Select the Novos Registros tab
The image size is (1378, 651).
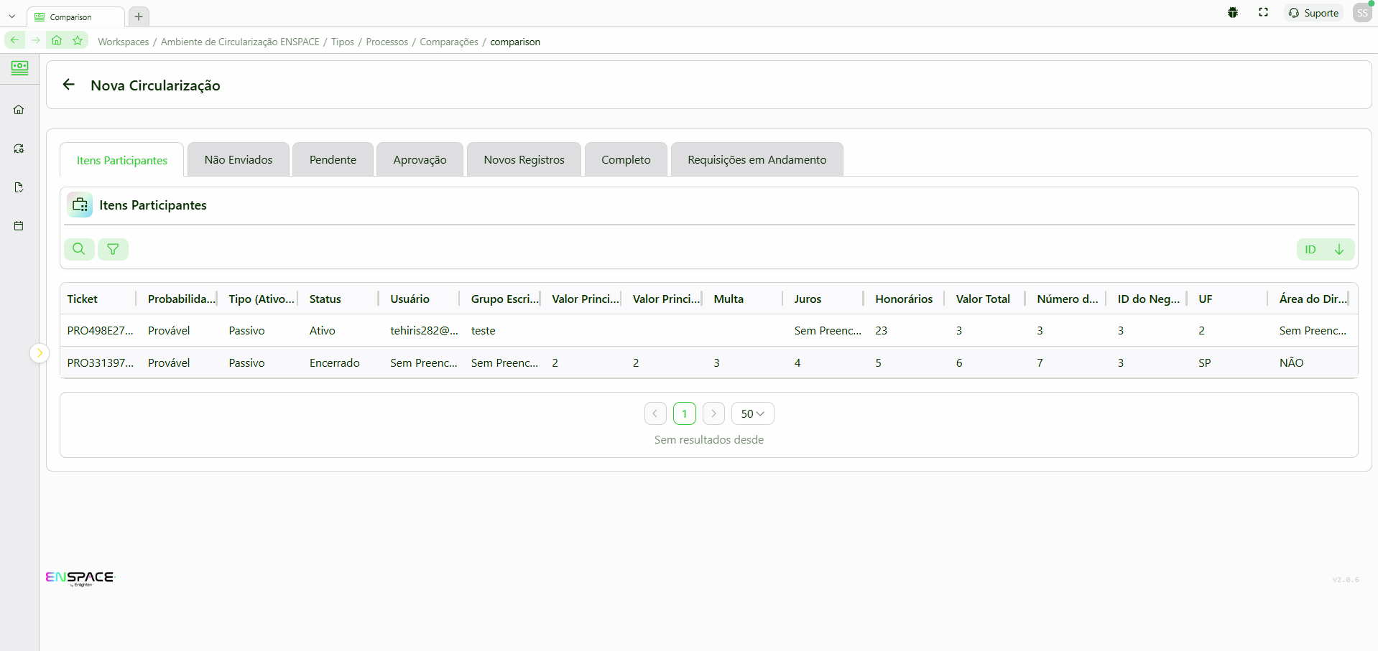(524, 159)
